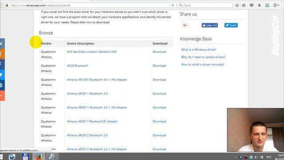284x160 pixels.
Task: Click the email share button in sidebar
Action: [2, 85]
